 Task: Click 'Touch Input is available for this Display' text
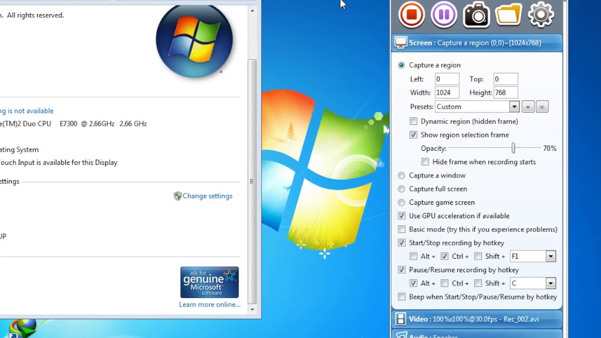tap(59, 163)
